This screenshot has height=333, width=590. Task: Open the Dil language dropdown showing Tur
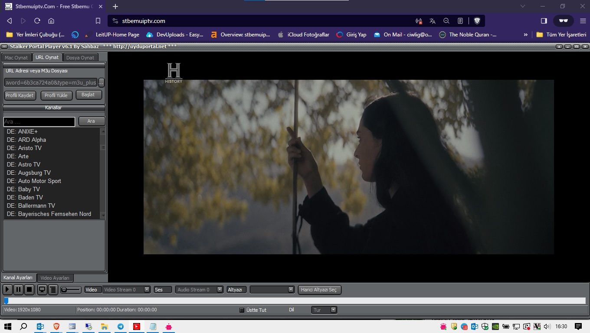[x=324, y=310]
